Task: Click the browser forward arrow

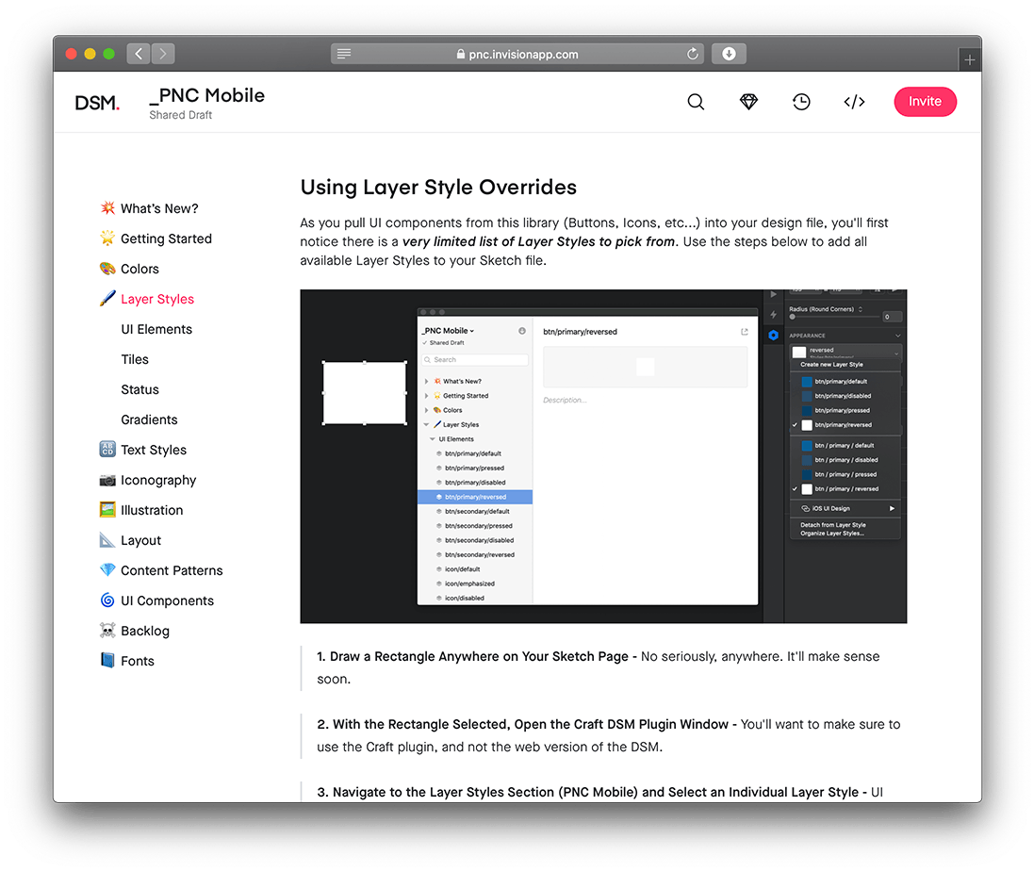Action: click(163, 54)
